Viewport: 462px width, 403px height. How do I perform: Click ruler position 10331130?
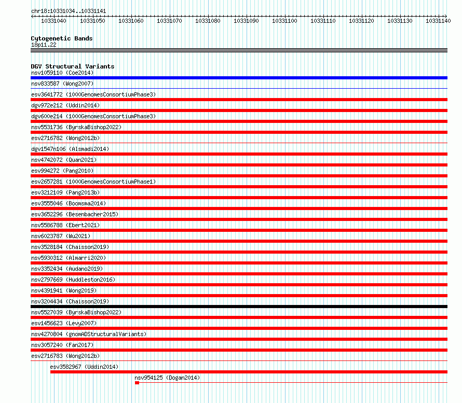click(x=400, y=21)
